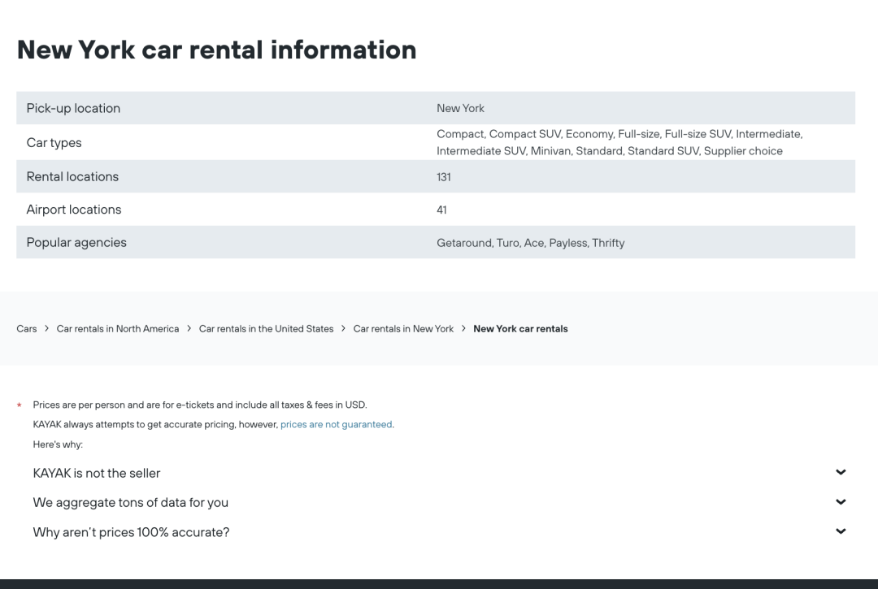
Task: Click the 'Cars' breadcrumb link
Action: pos(27,329)
